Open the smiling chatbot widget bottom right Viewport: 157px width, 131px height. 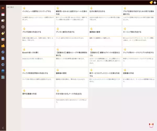(x=151, y=125)
